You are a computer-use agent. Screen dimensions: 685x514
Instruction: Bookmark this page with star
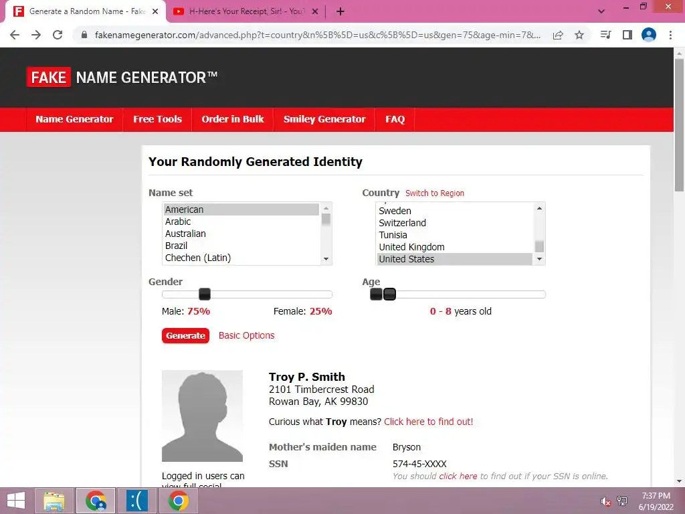[x=579, y=35]
